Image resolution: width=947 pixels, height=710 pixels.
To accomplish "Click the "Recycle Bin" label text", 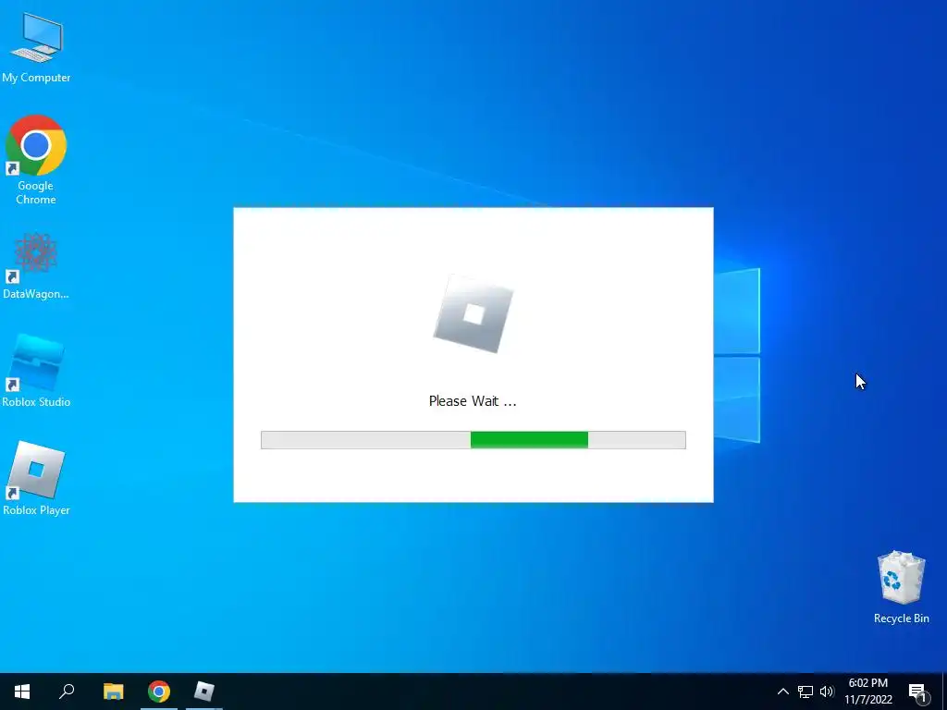I will [x=901, y=618].
